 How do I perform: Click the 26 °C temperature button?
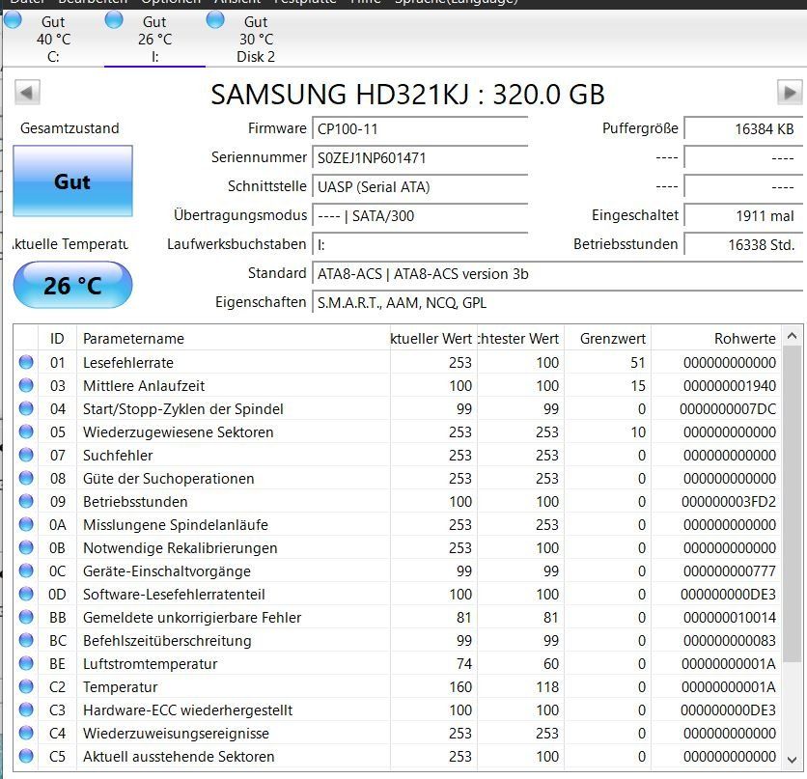click(72, 285)
